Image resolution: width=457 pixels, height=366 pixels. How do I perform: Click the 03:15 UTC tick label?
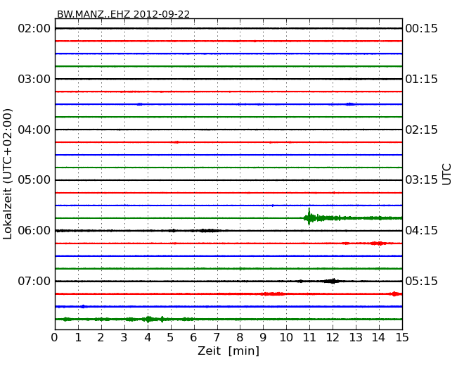[421, 180]
